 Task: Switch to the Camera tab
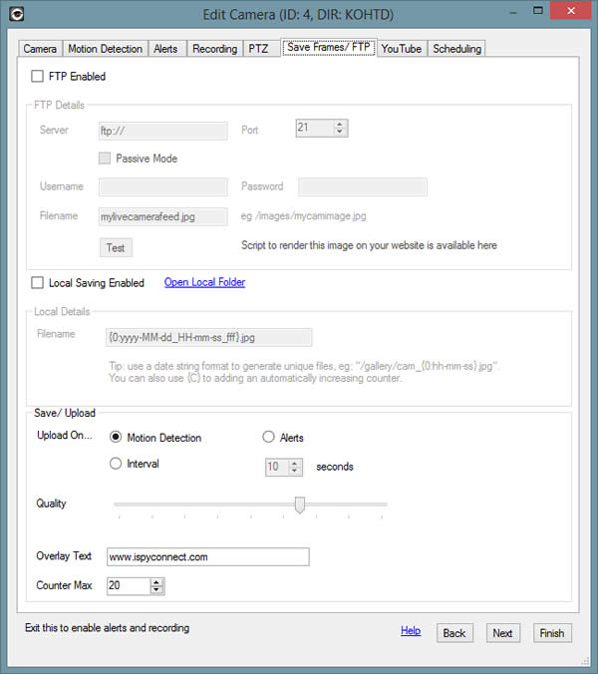[x=40, y=49]
